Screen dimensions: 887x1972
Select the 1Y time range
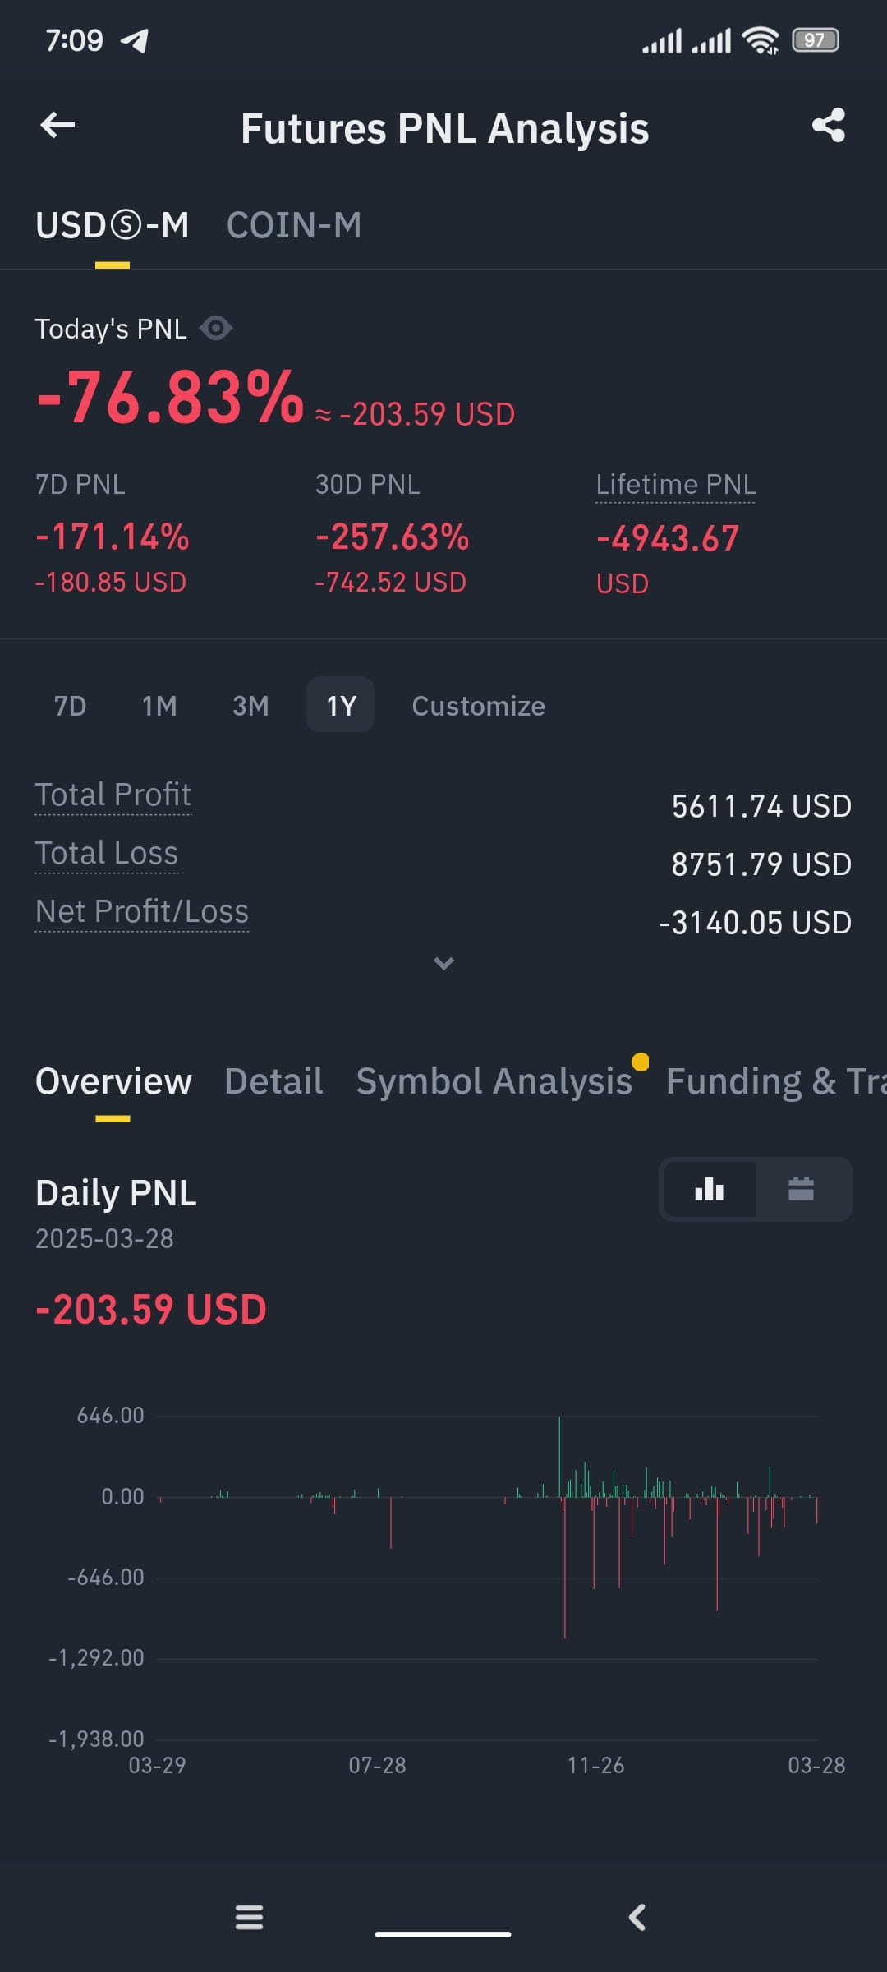(341, 705)
